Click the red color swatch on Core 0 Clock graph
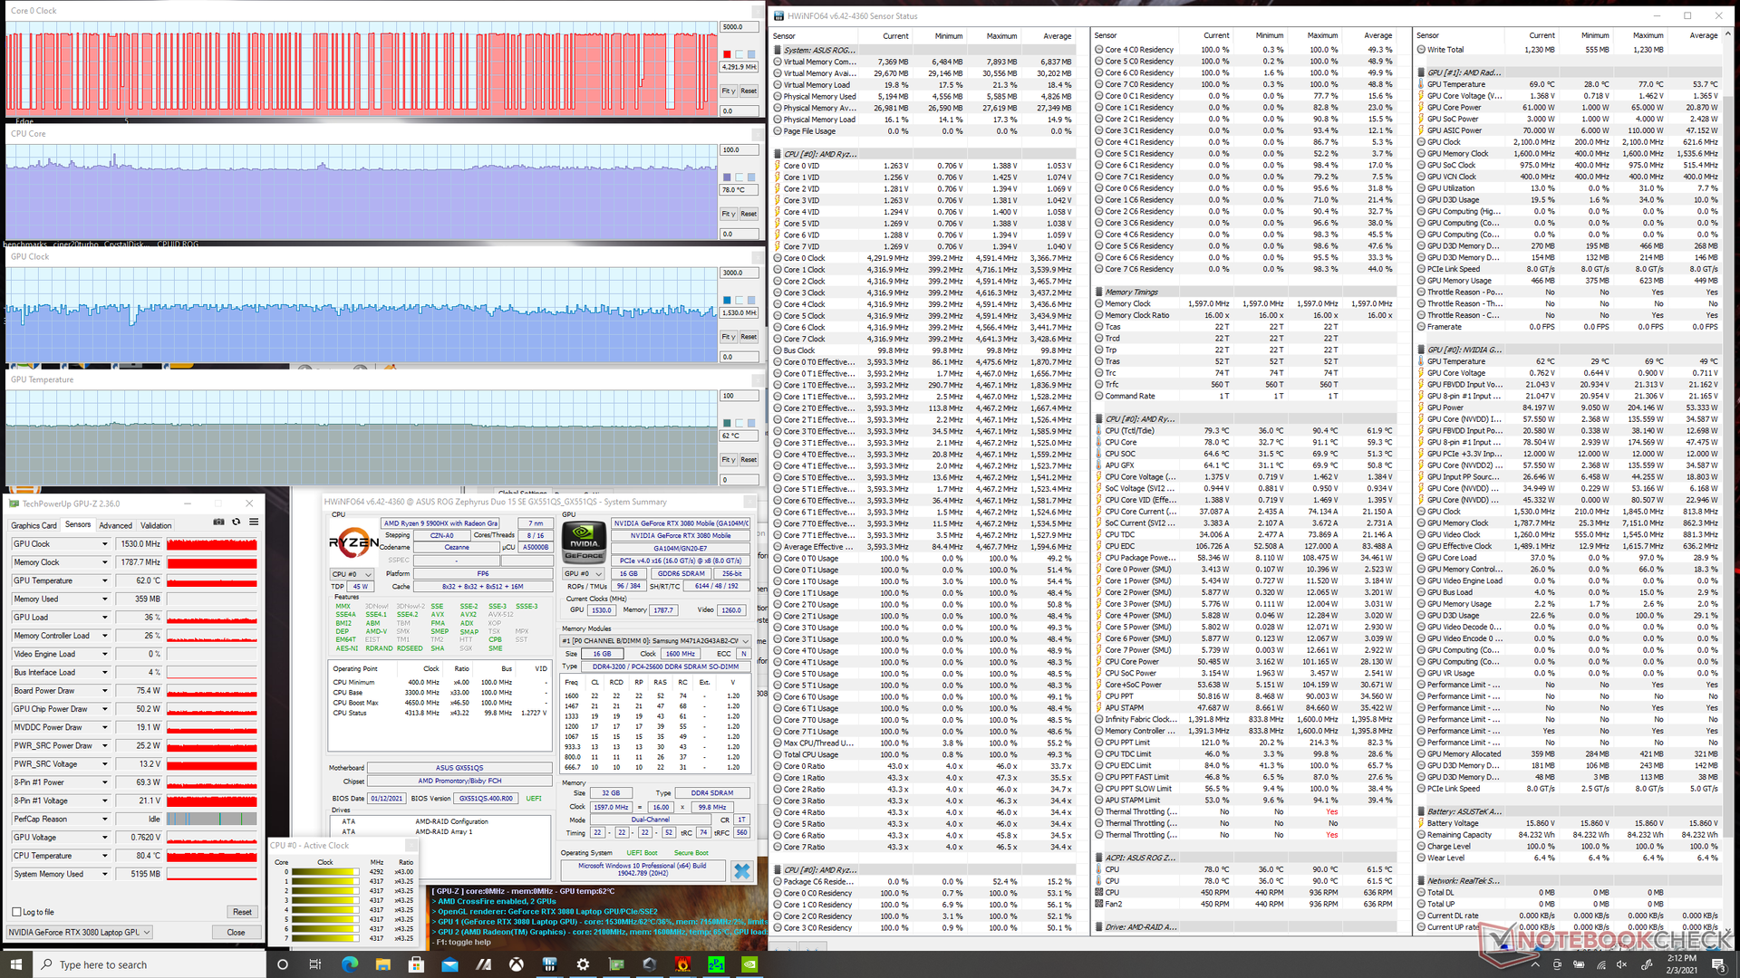This screenshot has width=1740, height=978. [x=727, y=54]
